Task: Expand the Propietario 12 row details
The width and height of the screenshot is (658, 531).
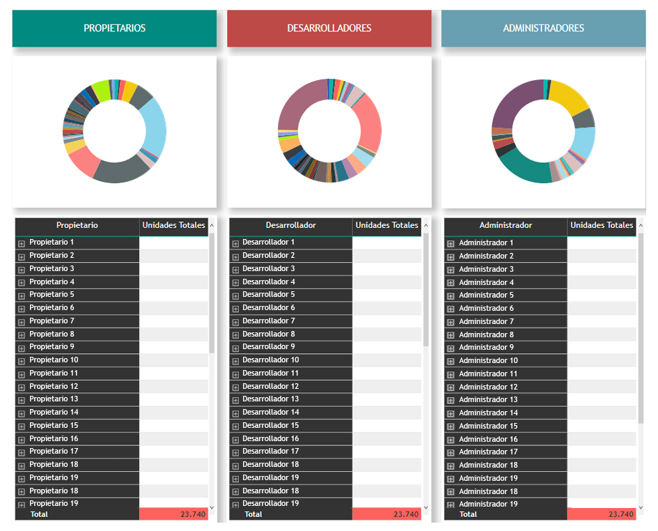Action: [22, 386]
